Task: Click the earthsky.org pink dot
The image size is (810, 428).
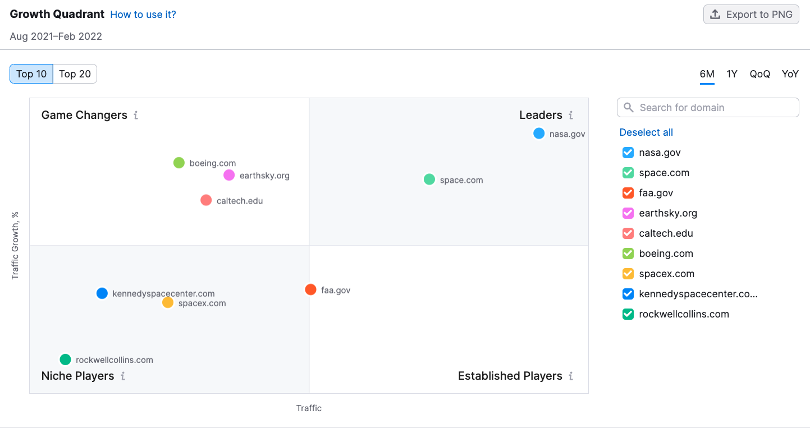Action: 229,175
